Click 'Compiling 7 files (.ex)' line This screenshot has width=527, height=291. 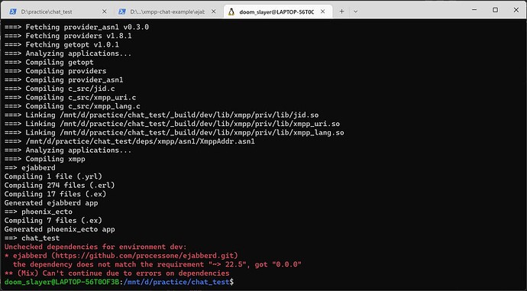(53, 220)
